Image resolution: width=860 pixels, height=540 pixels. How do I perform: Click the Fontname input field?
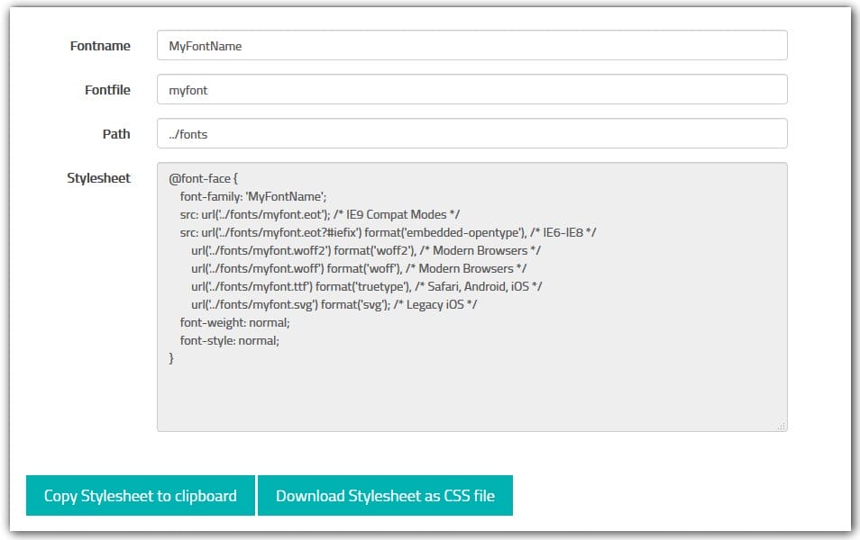click(471, 46)
